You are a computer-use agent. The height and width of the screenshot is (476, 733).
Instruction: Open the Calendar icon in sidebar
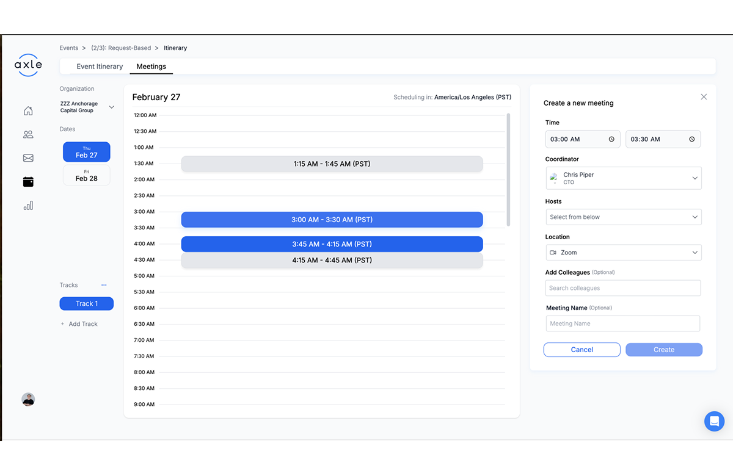pos(28,182)
